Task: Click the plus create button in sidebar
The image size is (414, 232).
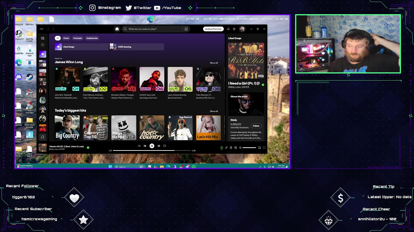Action: coord(42,45)
